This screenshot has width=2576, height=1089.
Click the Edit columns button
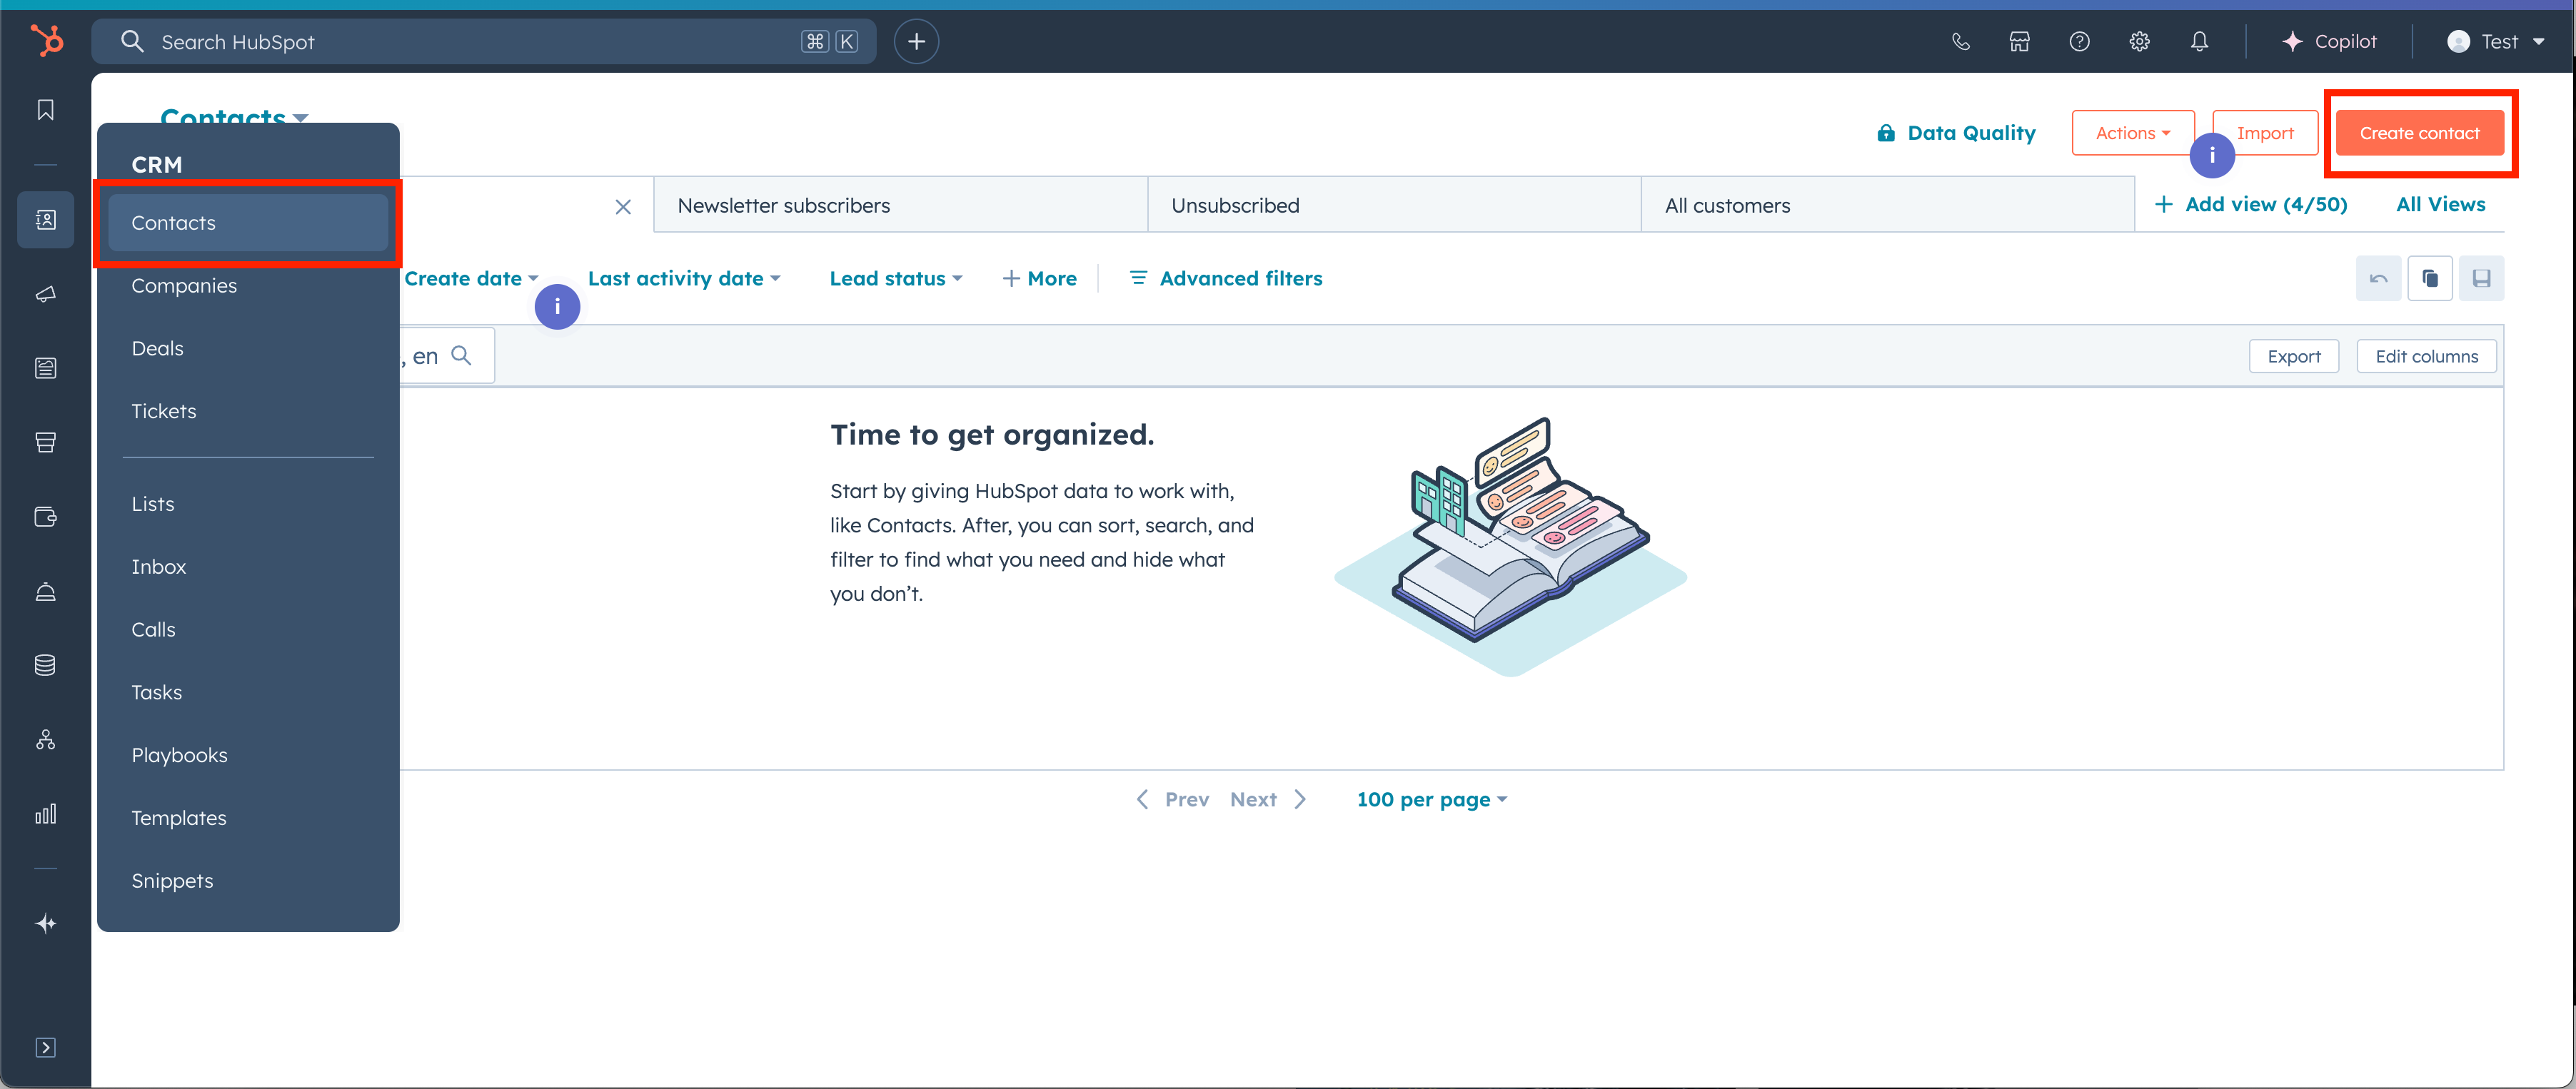point(2426,357)
